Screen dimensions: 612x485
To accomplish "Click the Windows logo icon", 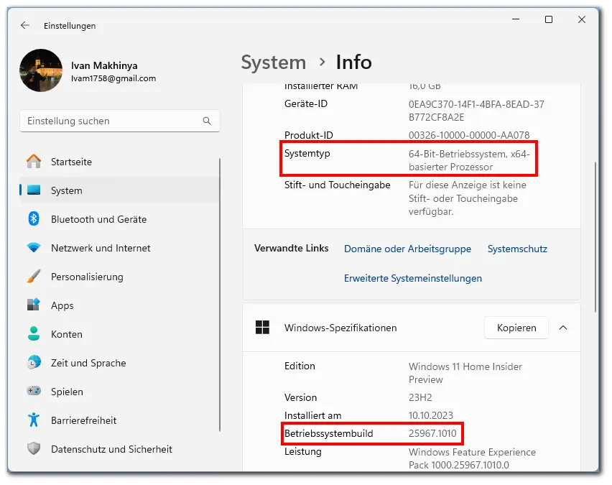I will click(x=262, y=327).
